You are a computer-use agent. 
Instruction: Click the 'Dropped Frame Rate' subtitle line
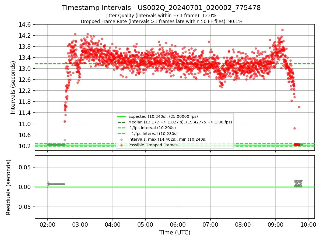click(161, 22)
